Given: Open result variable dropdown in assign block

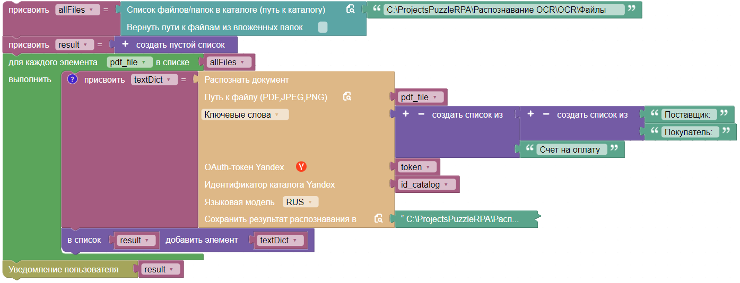Looking at the screenshot, I should tap(75, 45).
